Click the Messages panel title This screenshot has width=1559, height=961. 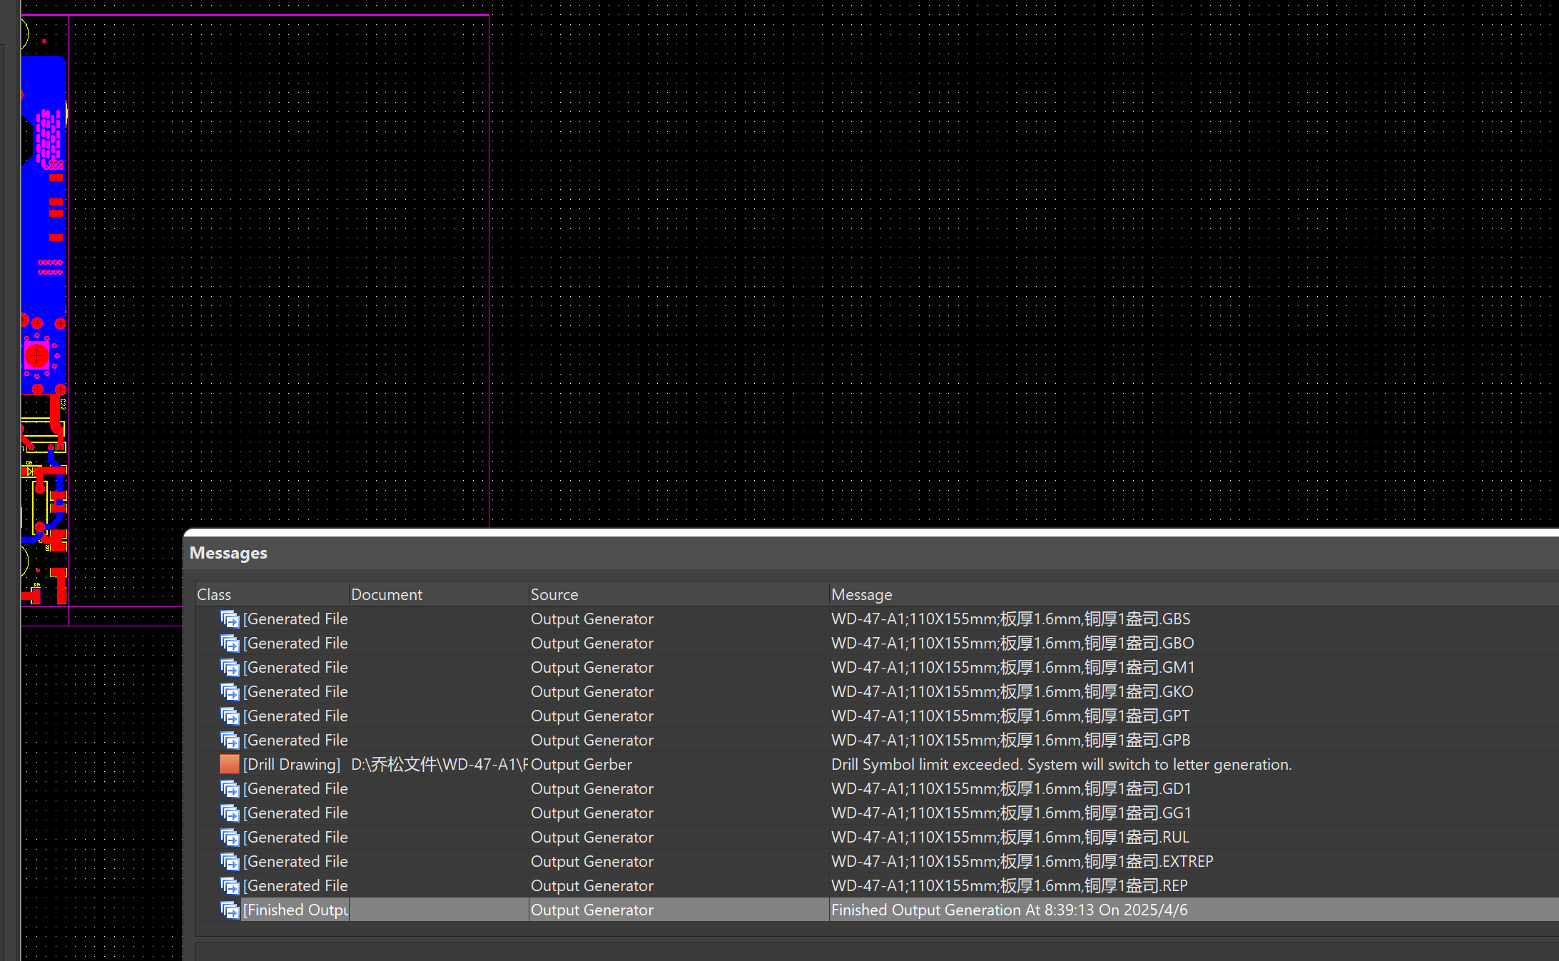click(x=228, y=553)
